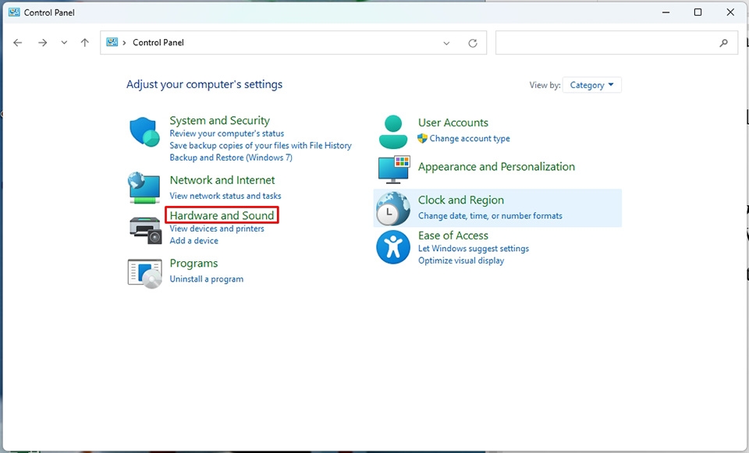The height and width of the screenshot is (453, 749).
Task: Click Uninstall a program
Action: pyautogui.click(x=206, y=279)
